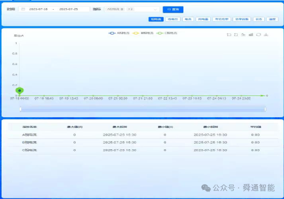Click the save-as-image download icon
The width and height of the screenshot is (284, 199).
(x=266, y=35)
